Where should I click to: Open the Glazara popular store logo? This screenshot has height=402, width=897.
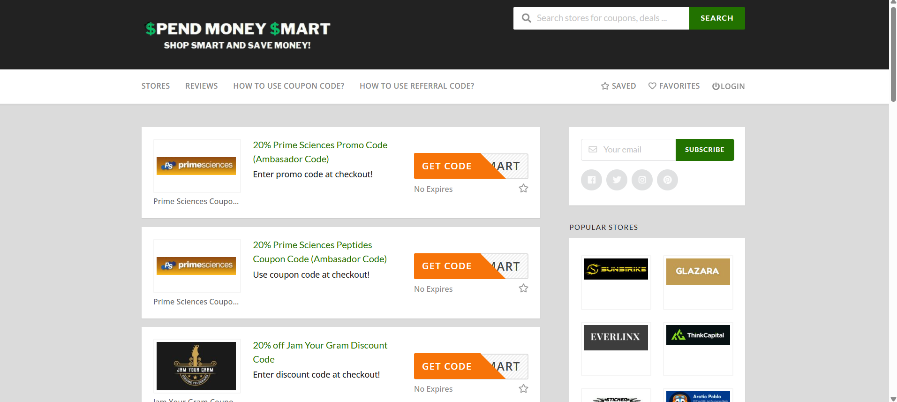tap(698, 271)
